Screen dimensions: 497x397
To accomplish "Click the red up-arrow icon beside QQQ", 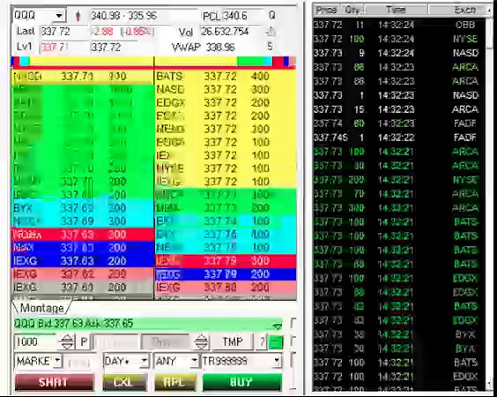I will point(78,16).
